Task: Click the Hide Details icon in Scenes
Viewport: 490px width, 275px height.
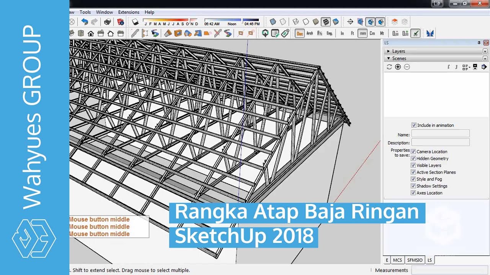Action: [475, 67]
